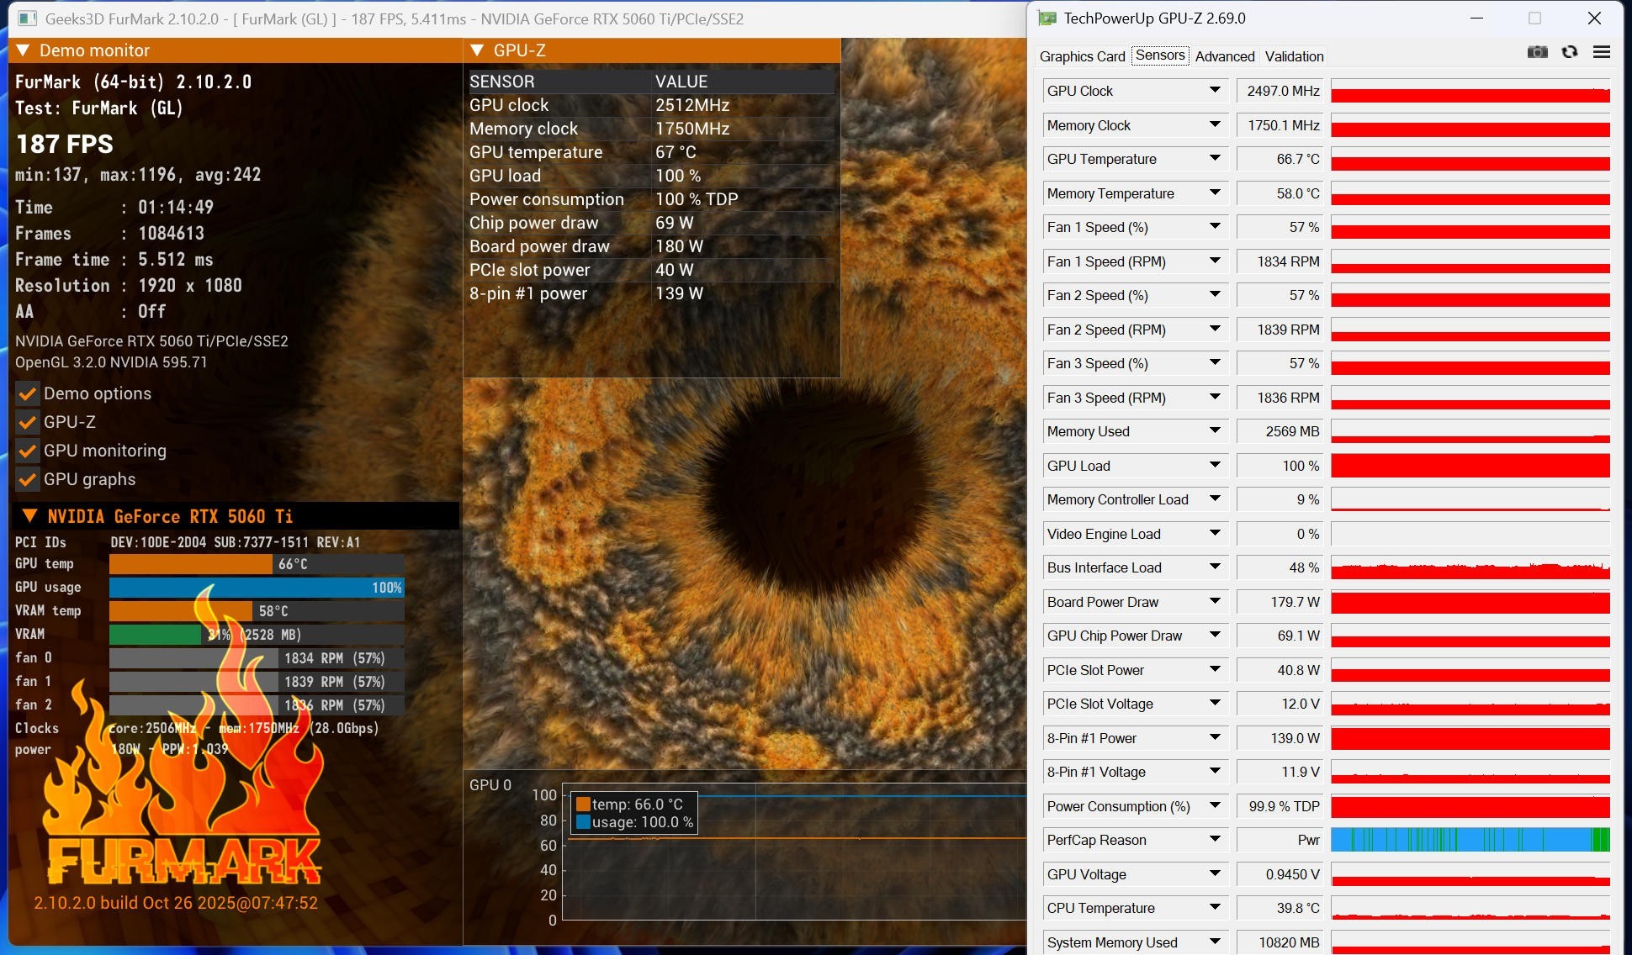Disable the GPU monitoring checkbox
The image size is (1632, 955).
[x=28, y=451]
